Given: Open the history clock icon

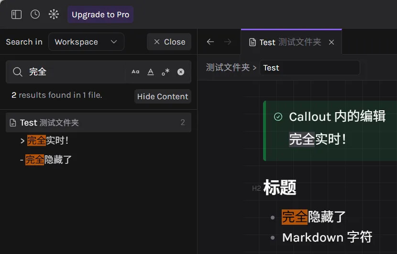Looking at the screenshot, I should (35, 14).
